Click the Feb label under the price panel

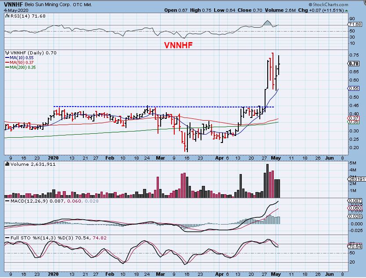110,158
